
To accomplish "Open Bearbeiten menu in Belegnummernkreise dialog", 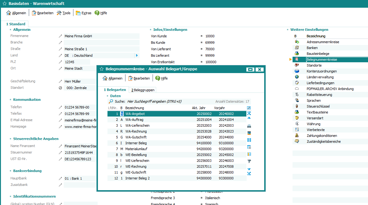I will click(x=139, y=78).
